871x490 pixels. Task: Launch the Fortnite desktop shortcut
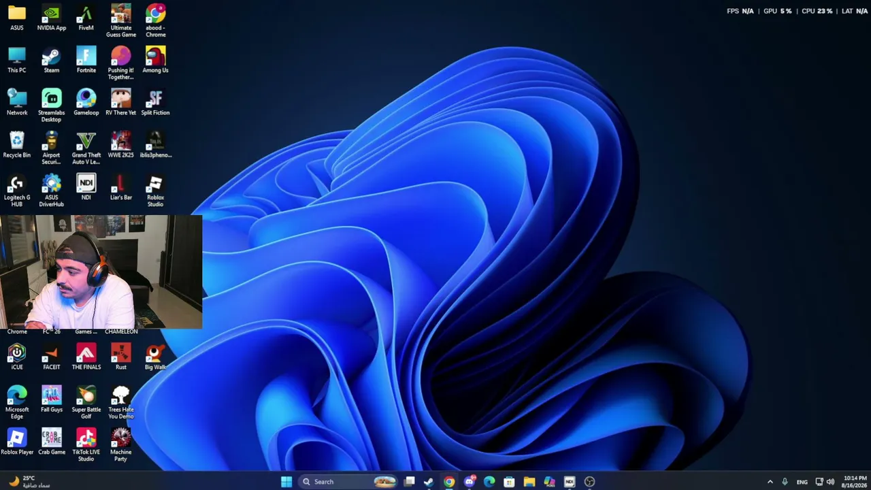tap(86, 61)
